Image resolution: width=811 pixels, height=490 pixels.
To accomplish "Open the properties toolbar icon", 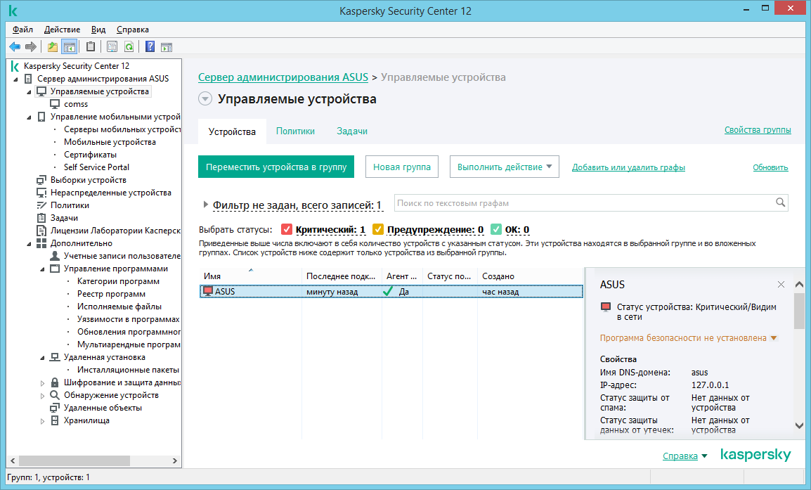I will 112,47.
